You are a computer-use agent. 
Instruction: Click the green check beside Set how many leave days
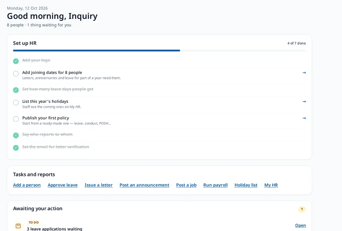click(16, 90)
